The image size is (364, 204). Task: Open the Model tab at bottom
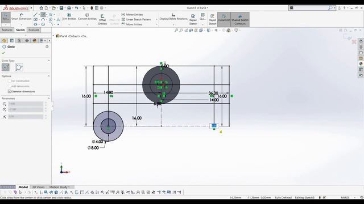pos(23,187)
